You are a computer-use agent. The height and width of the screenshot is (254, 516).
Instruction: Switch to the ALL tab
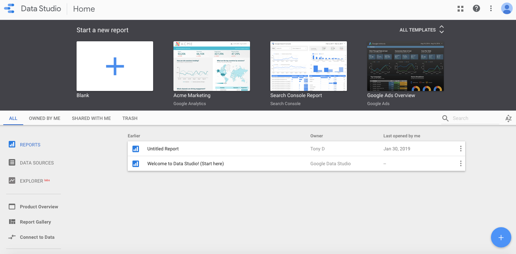click(x=13, y=118)
